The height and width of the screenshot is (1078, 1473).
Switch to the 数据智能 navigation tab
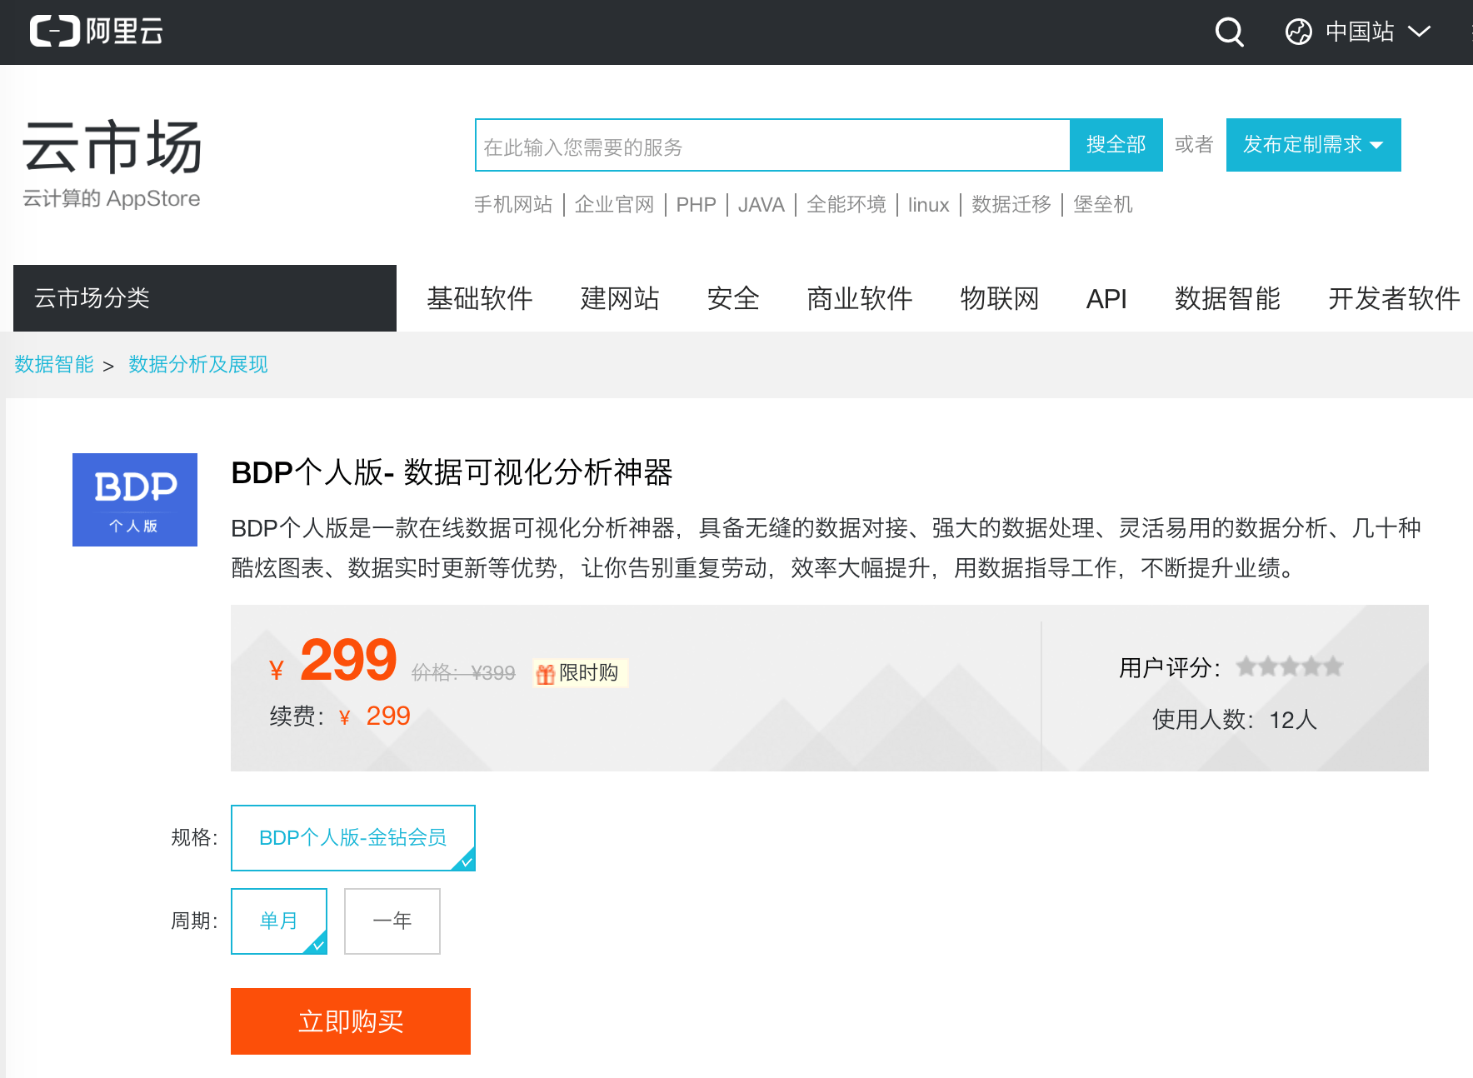coord(1226,298)
